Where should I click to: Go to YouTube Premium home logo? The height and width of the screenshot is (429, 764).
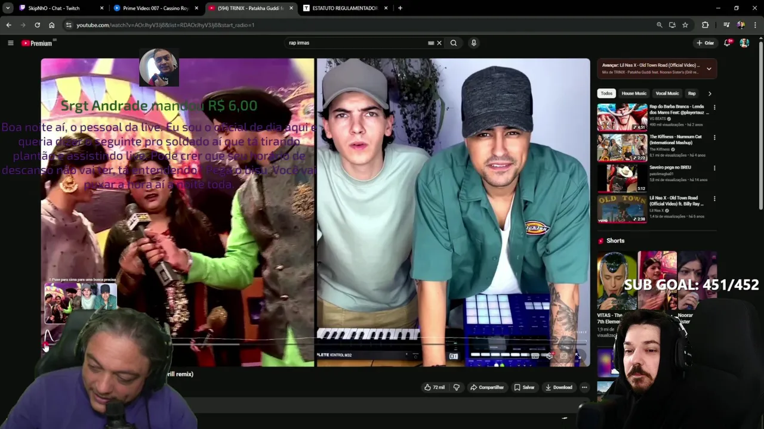(37, 43)
